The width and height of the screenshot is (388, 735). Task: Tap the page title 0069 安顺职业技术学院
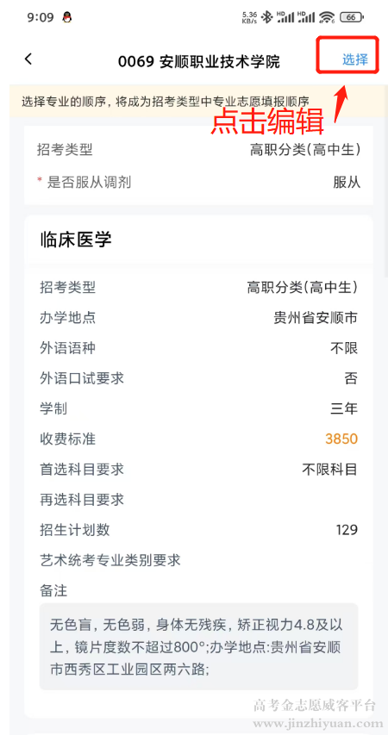tap(198, 61)
